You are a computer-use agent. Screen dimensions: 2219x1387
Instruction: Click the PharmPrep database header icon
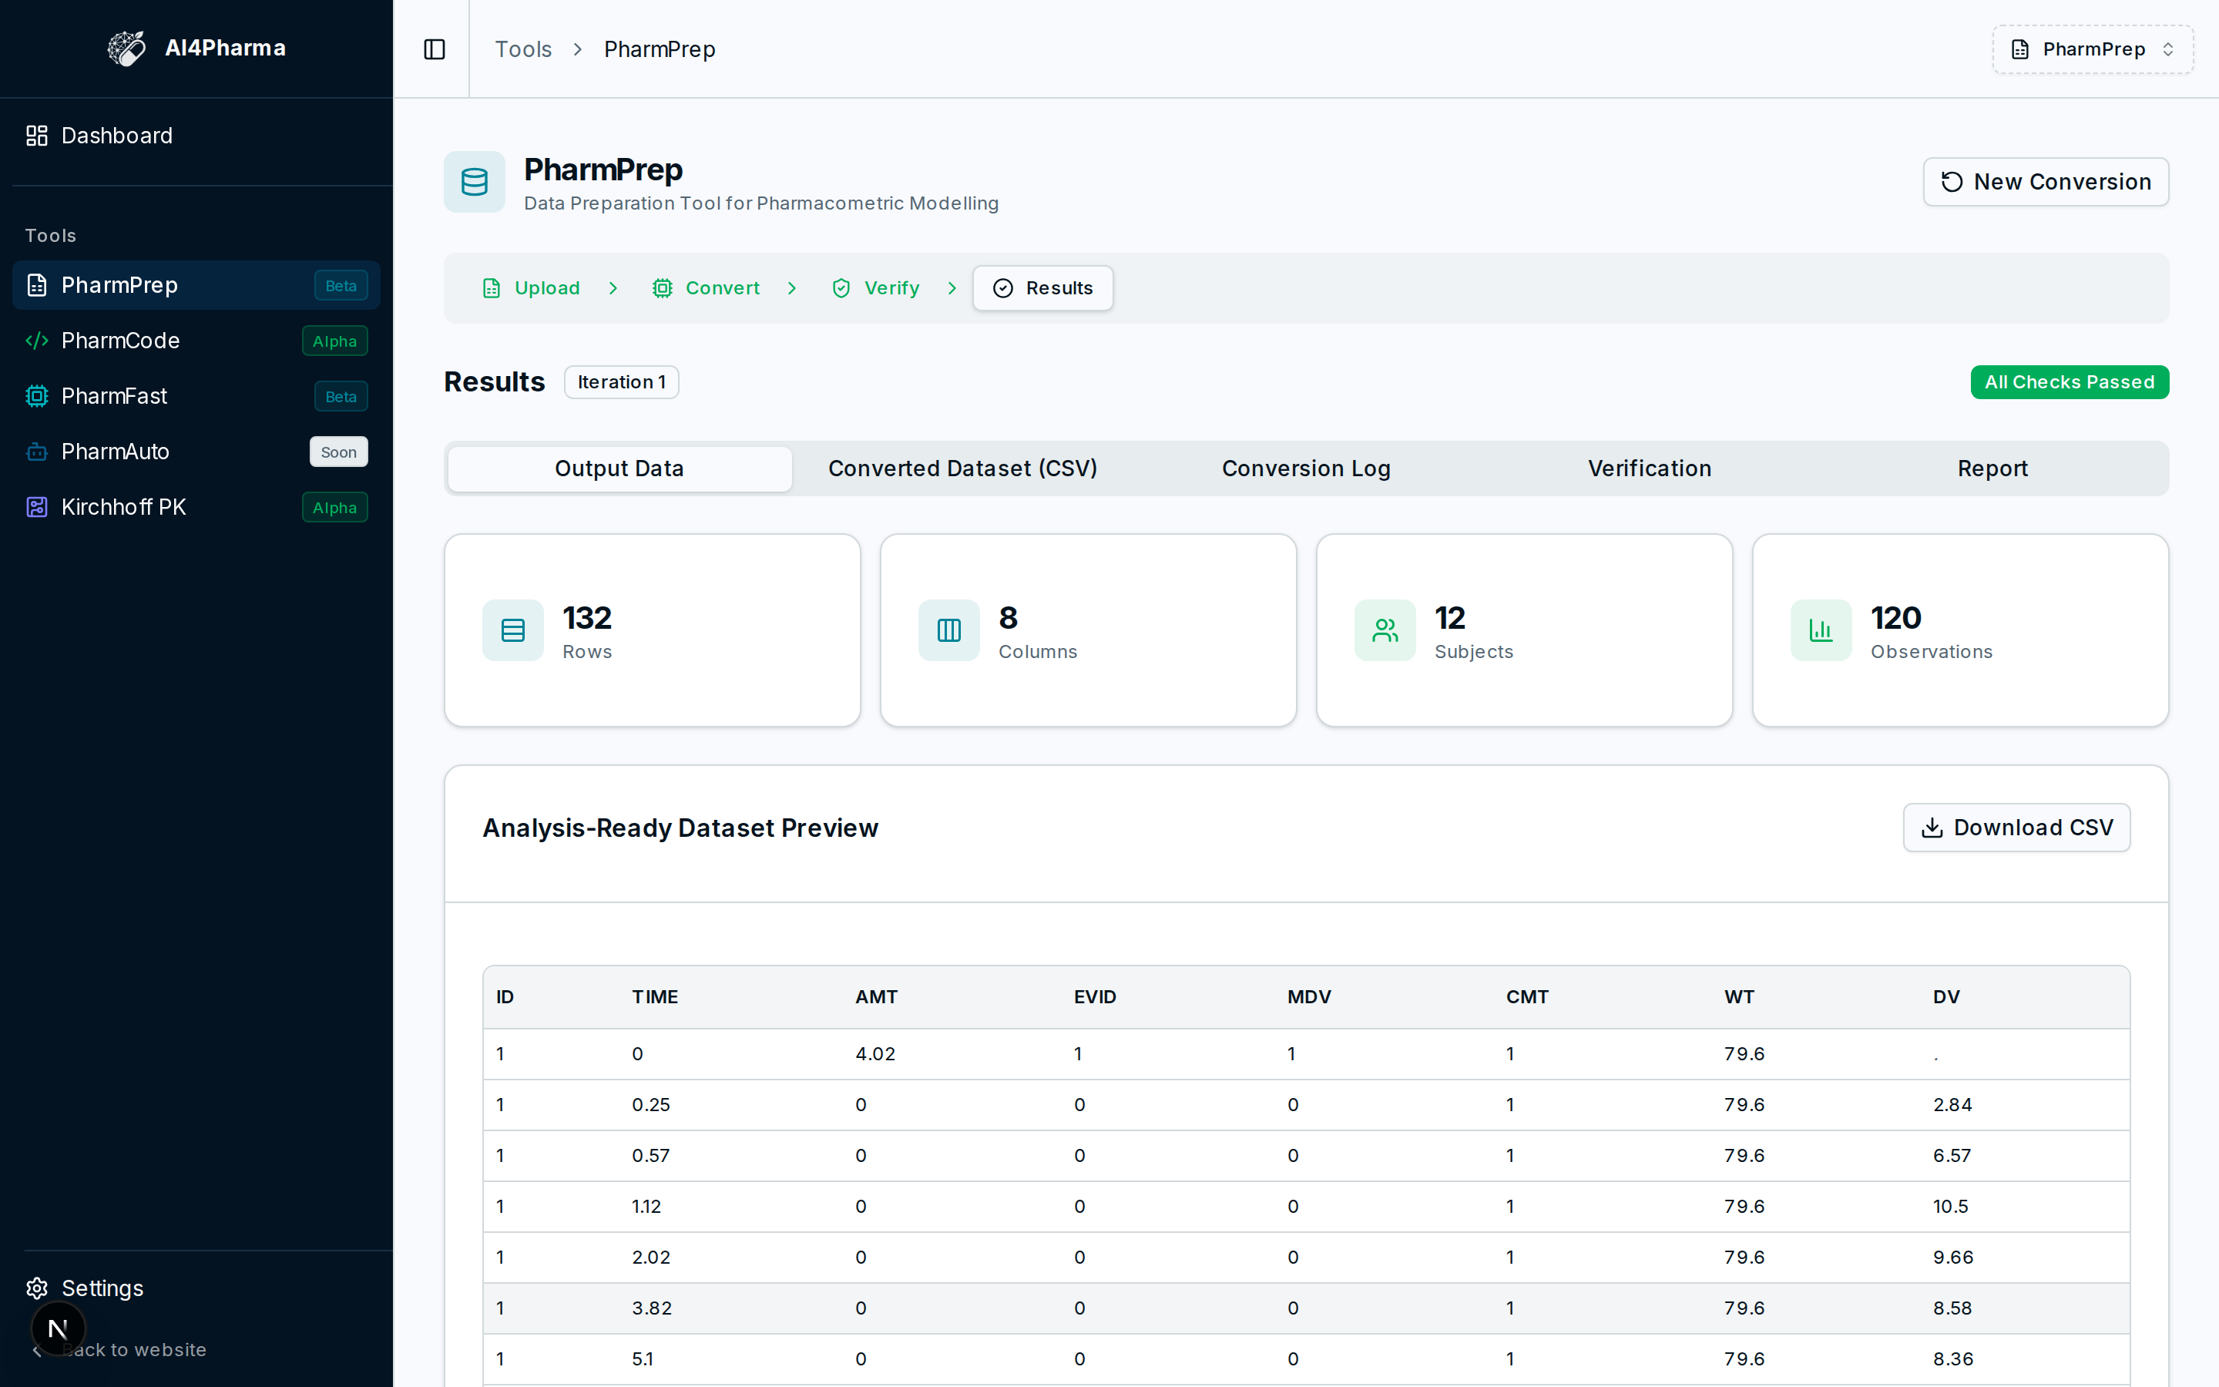[474, 182]
